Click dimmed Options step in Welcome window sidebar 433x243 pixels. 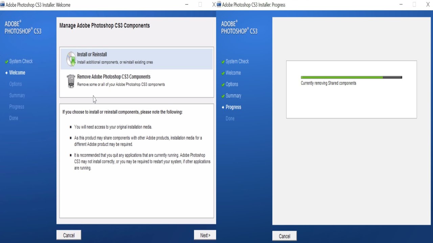tap(16, 84)
